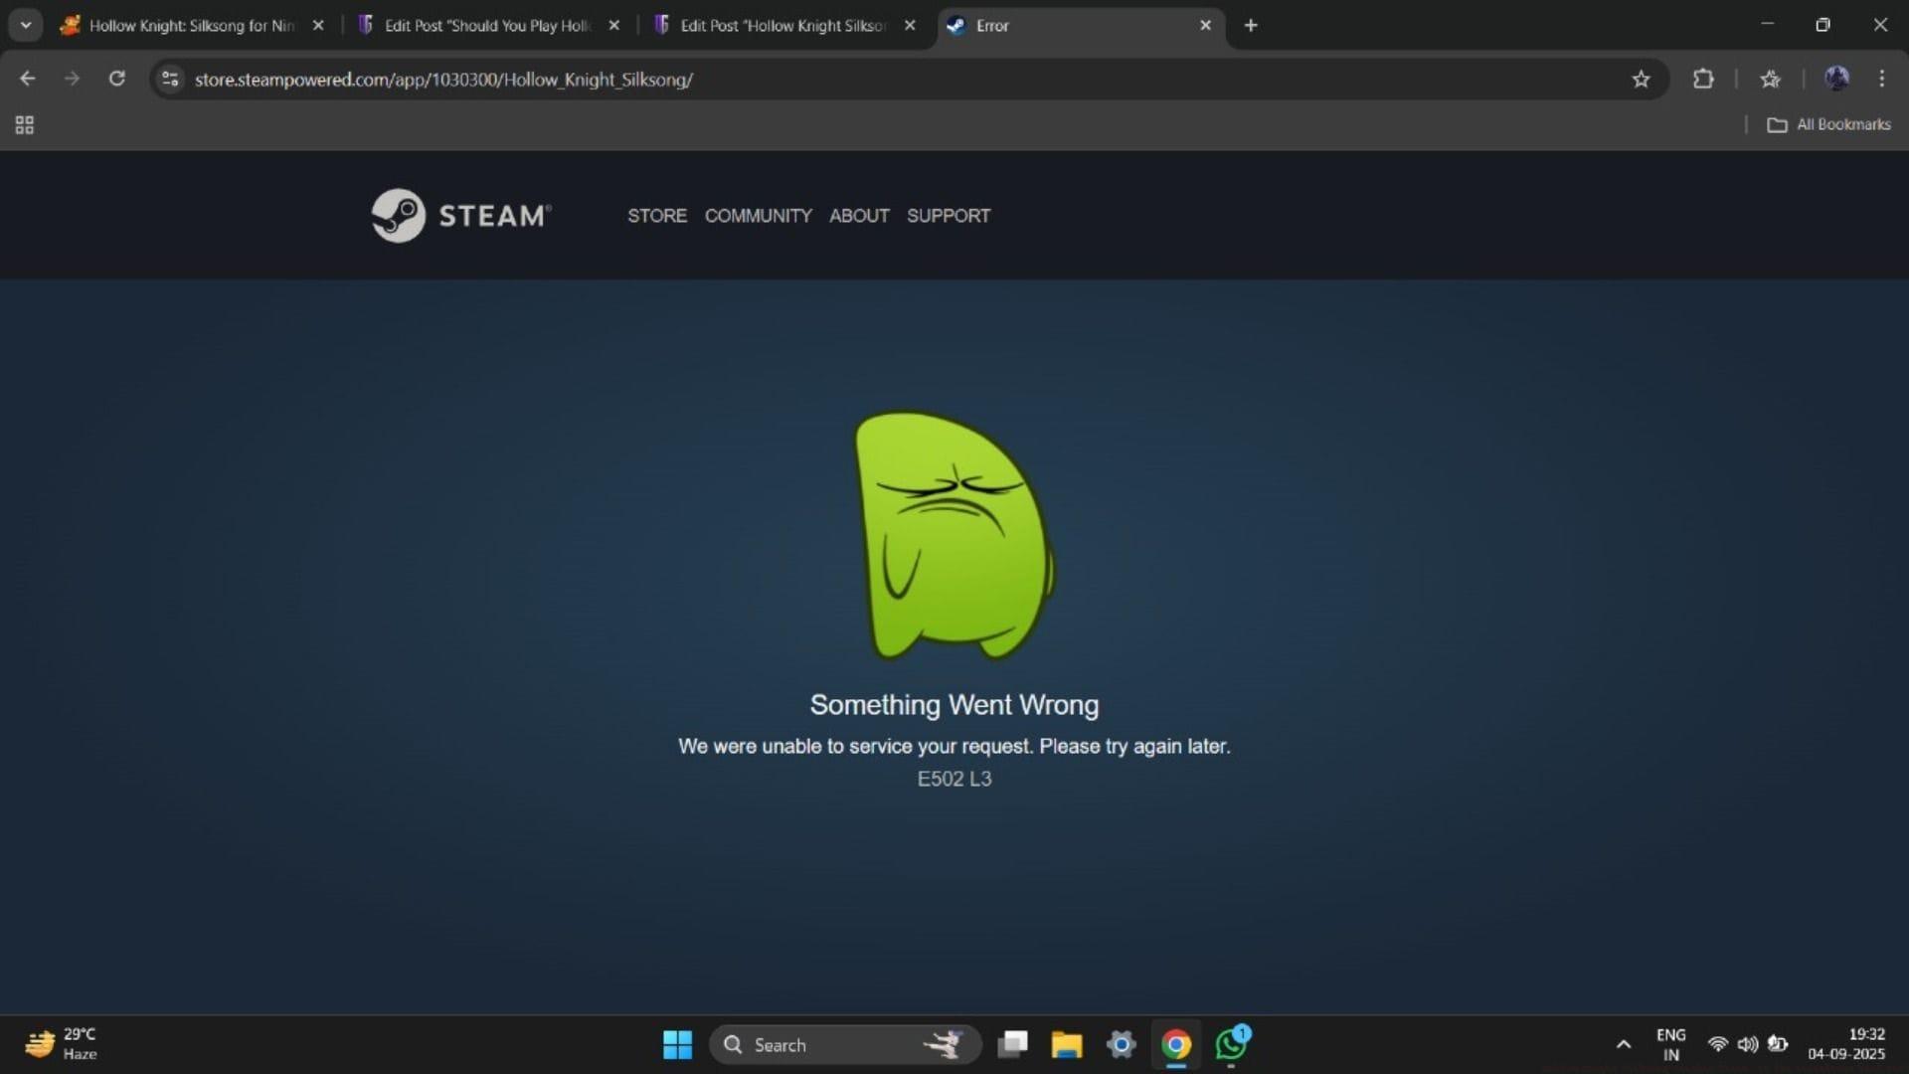Click the back navigation arrow
The height and width of the screenshot is (1074, 1909).
tap(27, 79)
